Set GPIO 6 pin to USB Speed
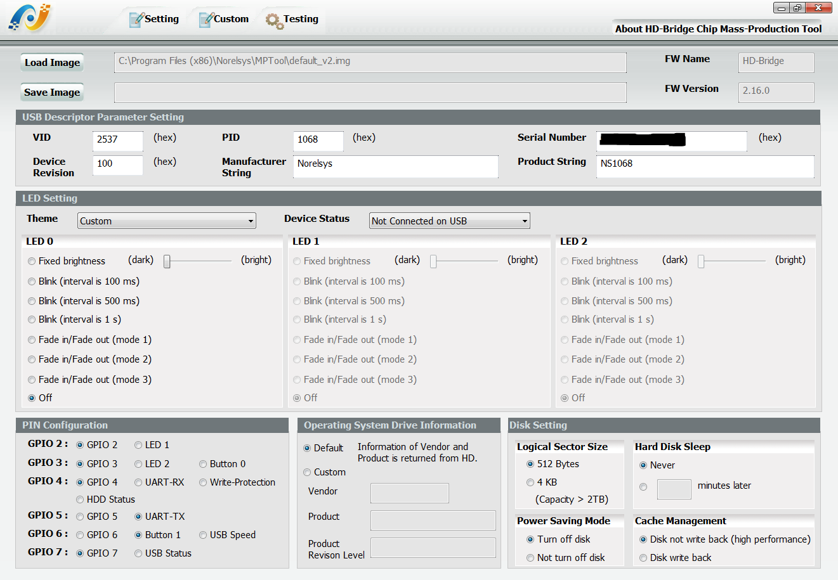This screenshot has width=838, height=580. [x=227, y=535]
